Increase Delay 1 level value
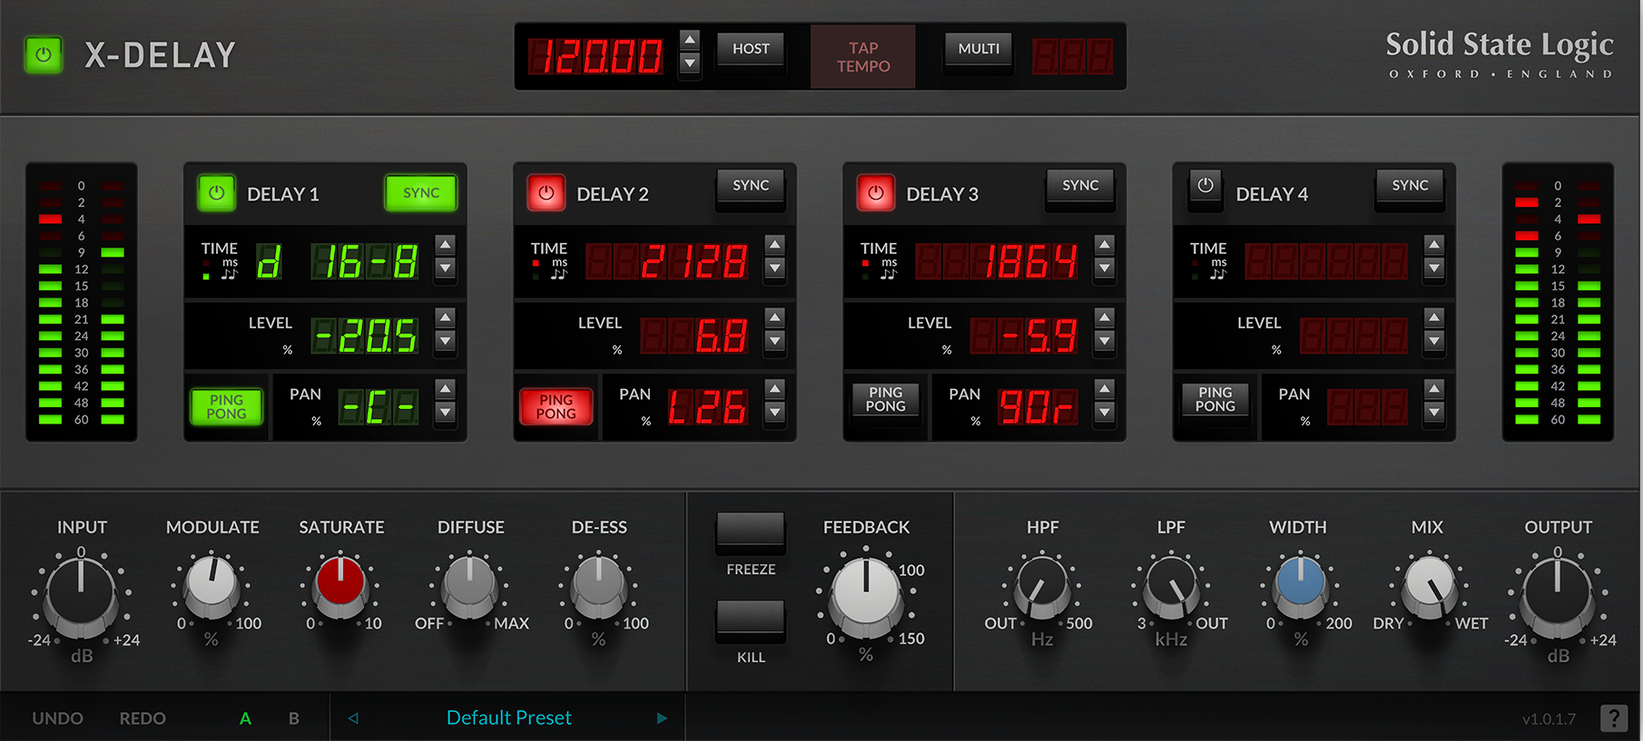Screen dimensions: 1643x741 (x=445, y=317)
